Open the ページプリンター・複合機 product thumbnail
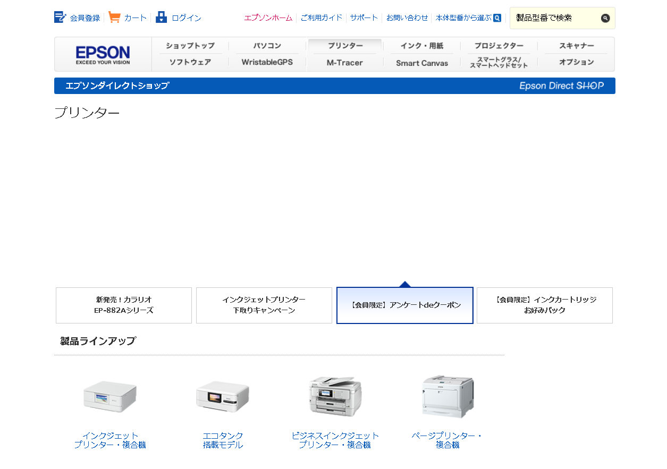This screenshot has height=469, width=667. click(x=447, y=396)
